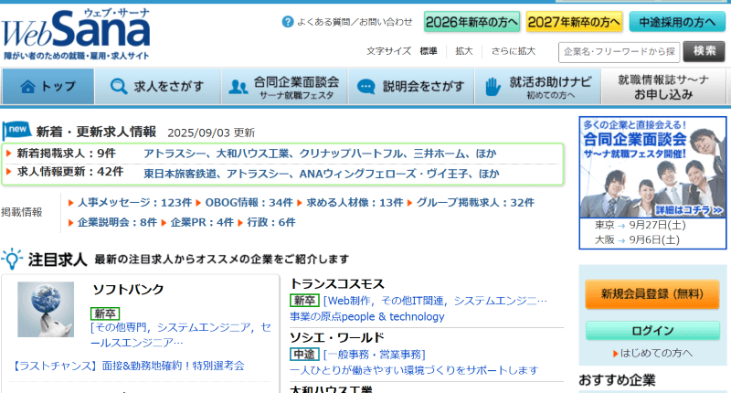Click the home icon in トップ tab
The height and width of the screenshot is (393, 731).
pos(27,87)
